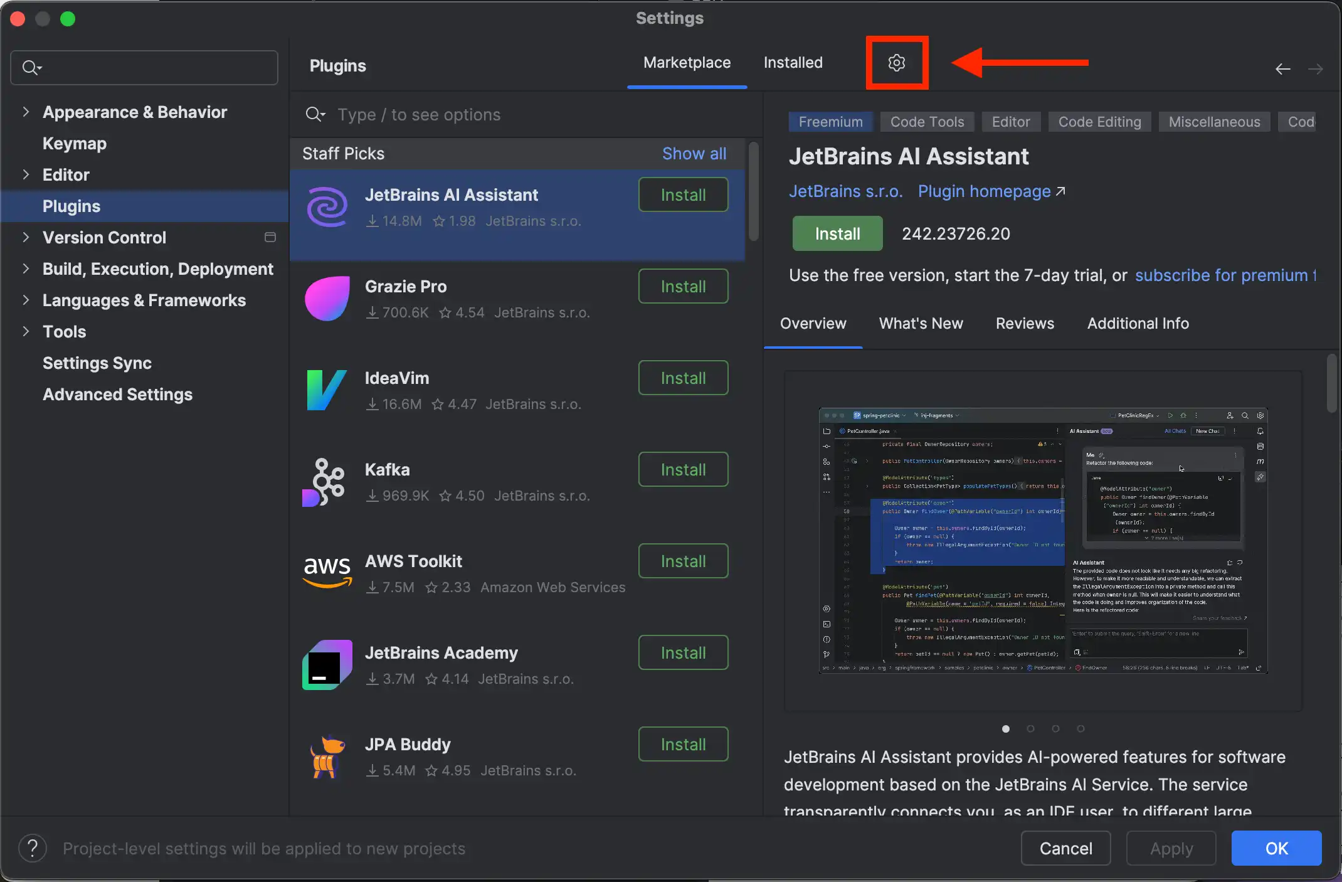Switch to the Installed plugins tab
The height and width of the screenshot is (882, 1342).
coord(793,62)
